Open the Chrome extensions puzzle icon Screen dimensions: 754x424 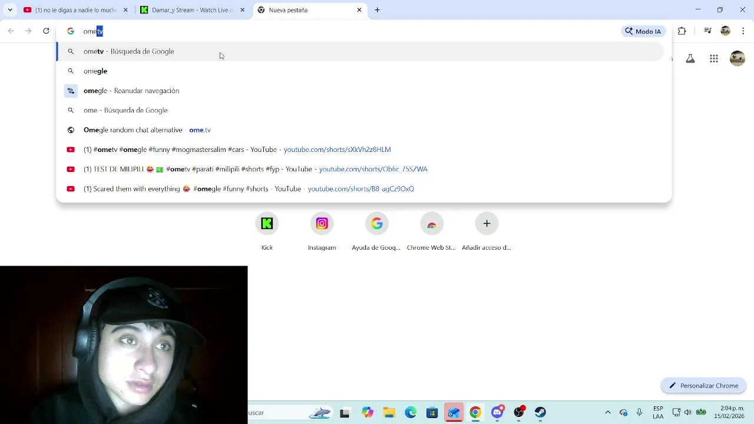(x=682, y=31)
